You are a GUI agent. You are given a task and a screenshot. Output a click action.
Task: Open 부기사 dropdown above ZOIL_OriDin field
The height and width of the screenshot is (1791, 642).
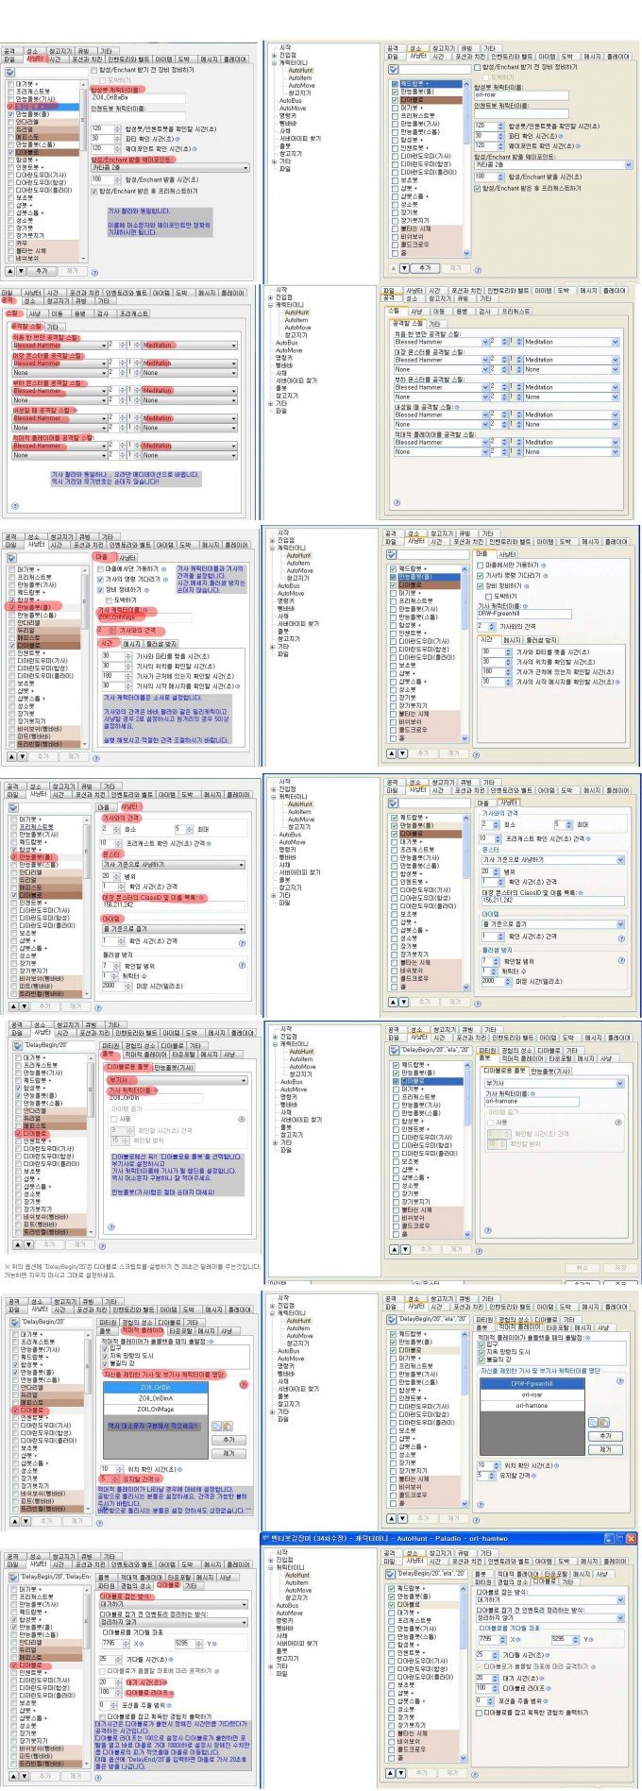(245, 1080)
